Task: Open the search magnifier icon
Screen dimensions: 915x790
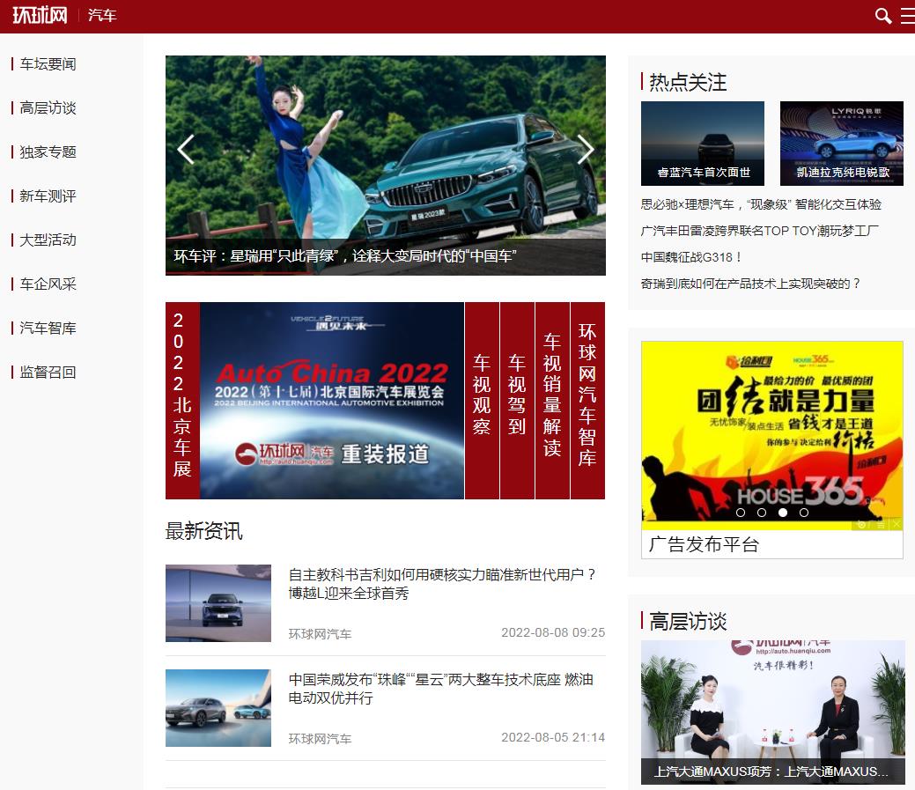Action: (x=883, y=16)
